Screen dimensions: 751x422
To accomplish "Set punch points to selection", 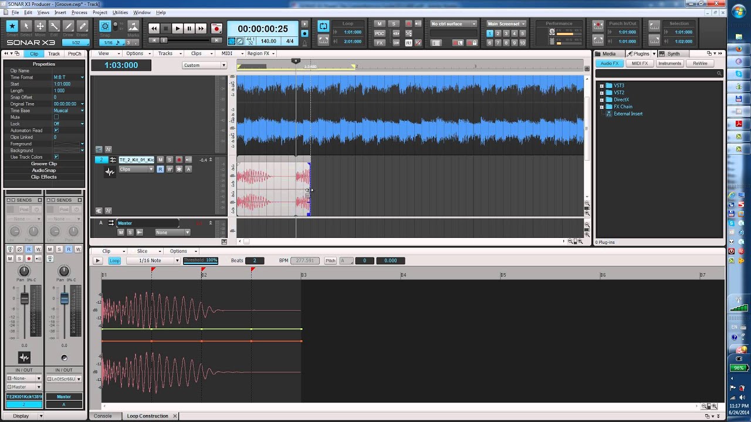I will pos(598,41).
